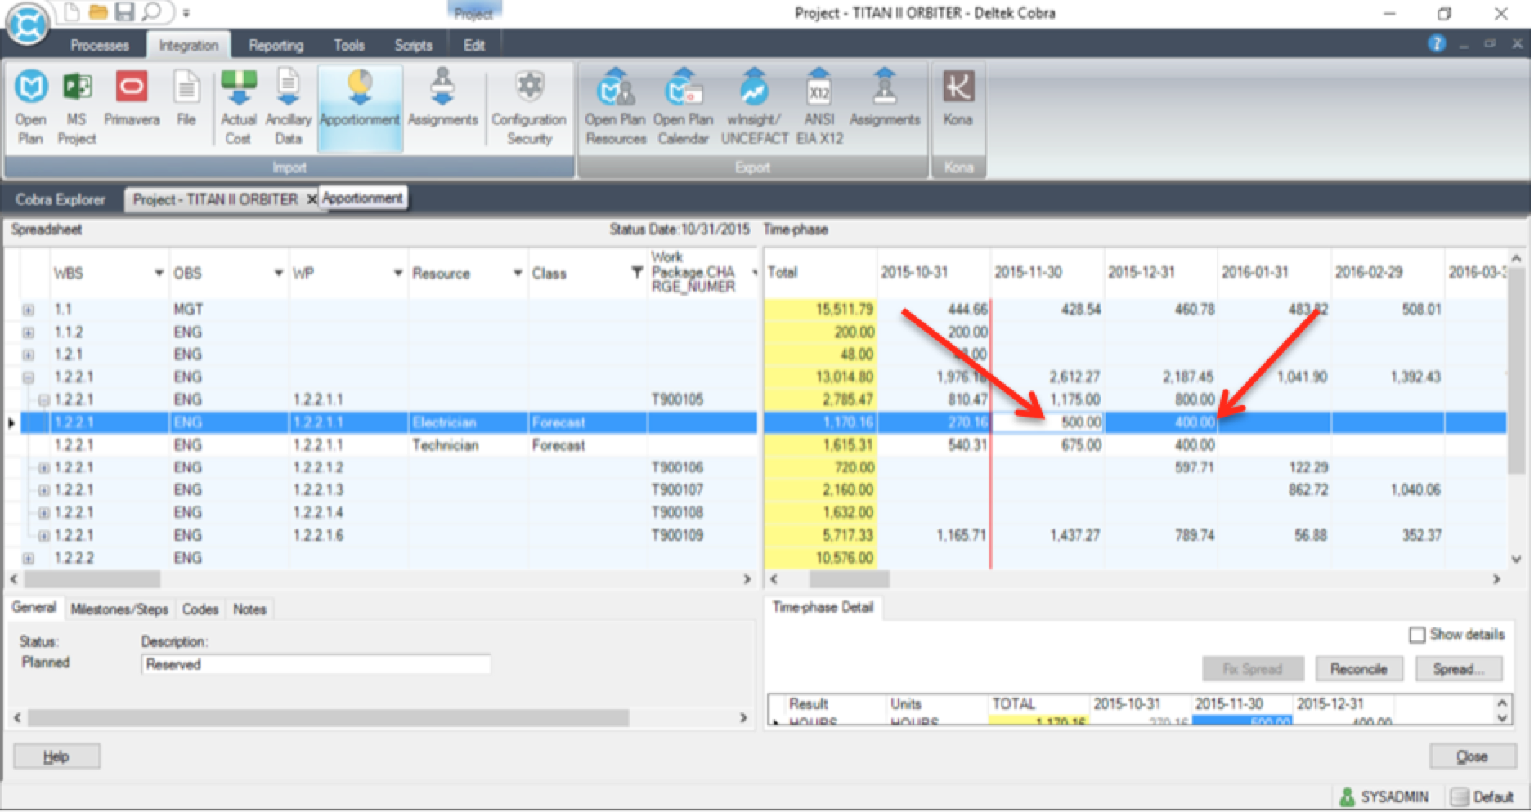Image resolution: width=1534 pixels, height=812 pixels.
Task: Expand the 1.1 MGT row
Action: click(x=27, y=309)
